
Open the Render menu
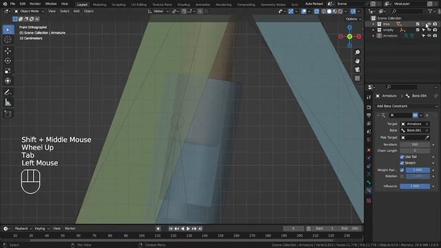point(35,4)
